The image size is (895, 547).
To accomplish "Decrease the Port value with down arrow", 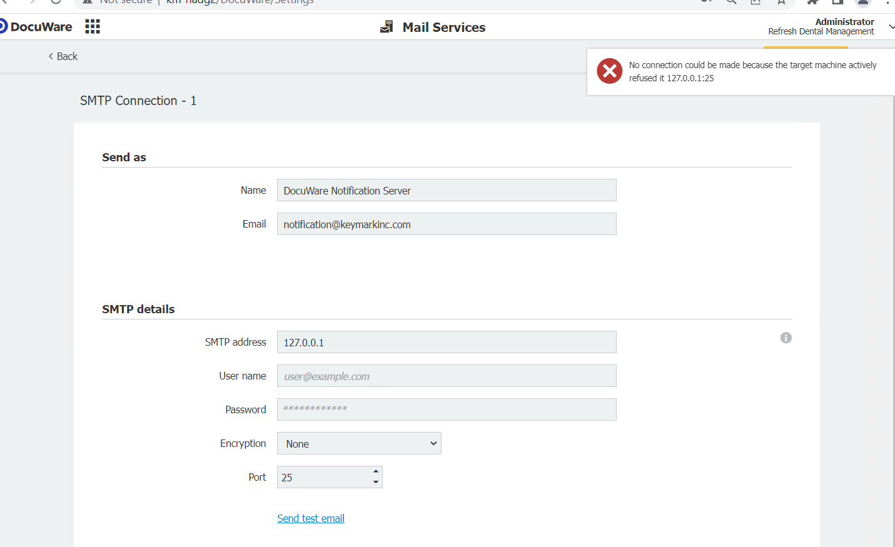I will click(375, 482).
